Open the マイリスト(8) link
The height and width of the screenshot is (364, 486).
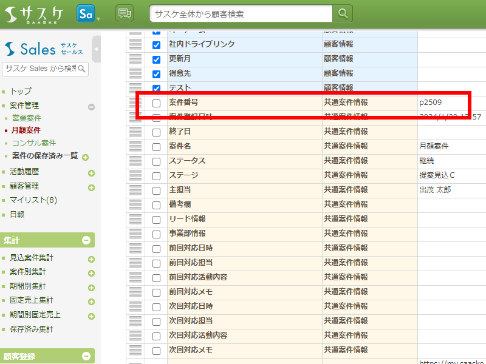(33, 200)
